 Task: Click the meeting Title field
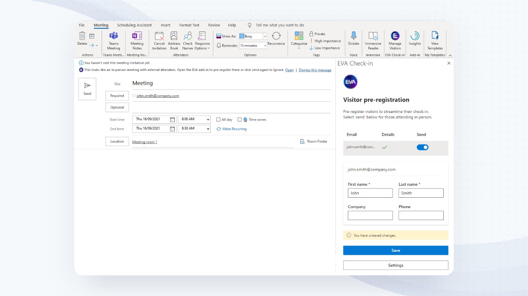[x=232, y=83]
